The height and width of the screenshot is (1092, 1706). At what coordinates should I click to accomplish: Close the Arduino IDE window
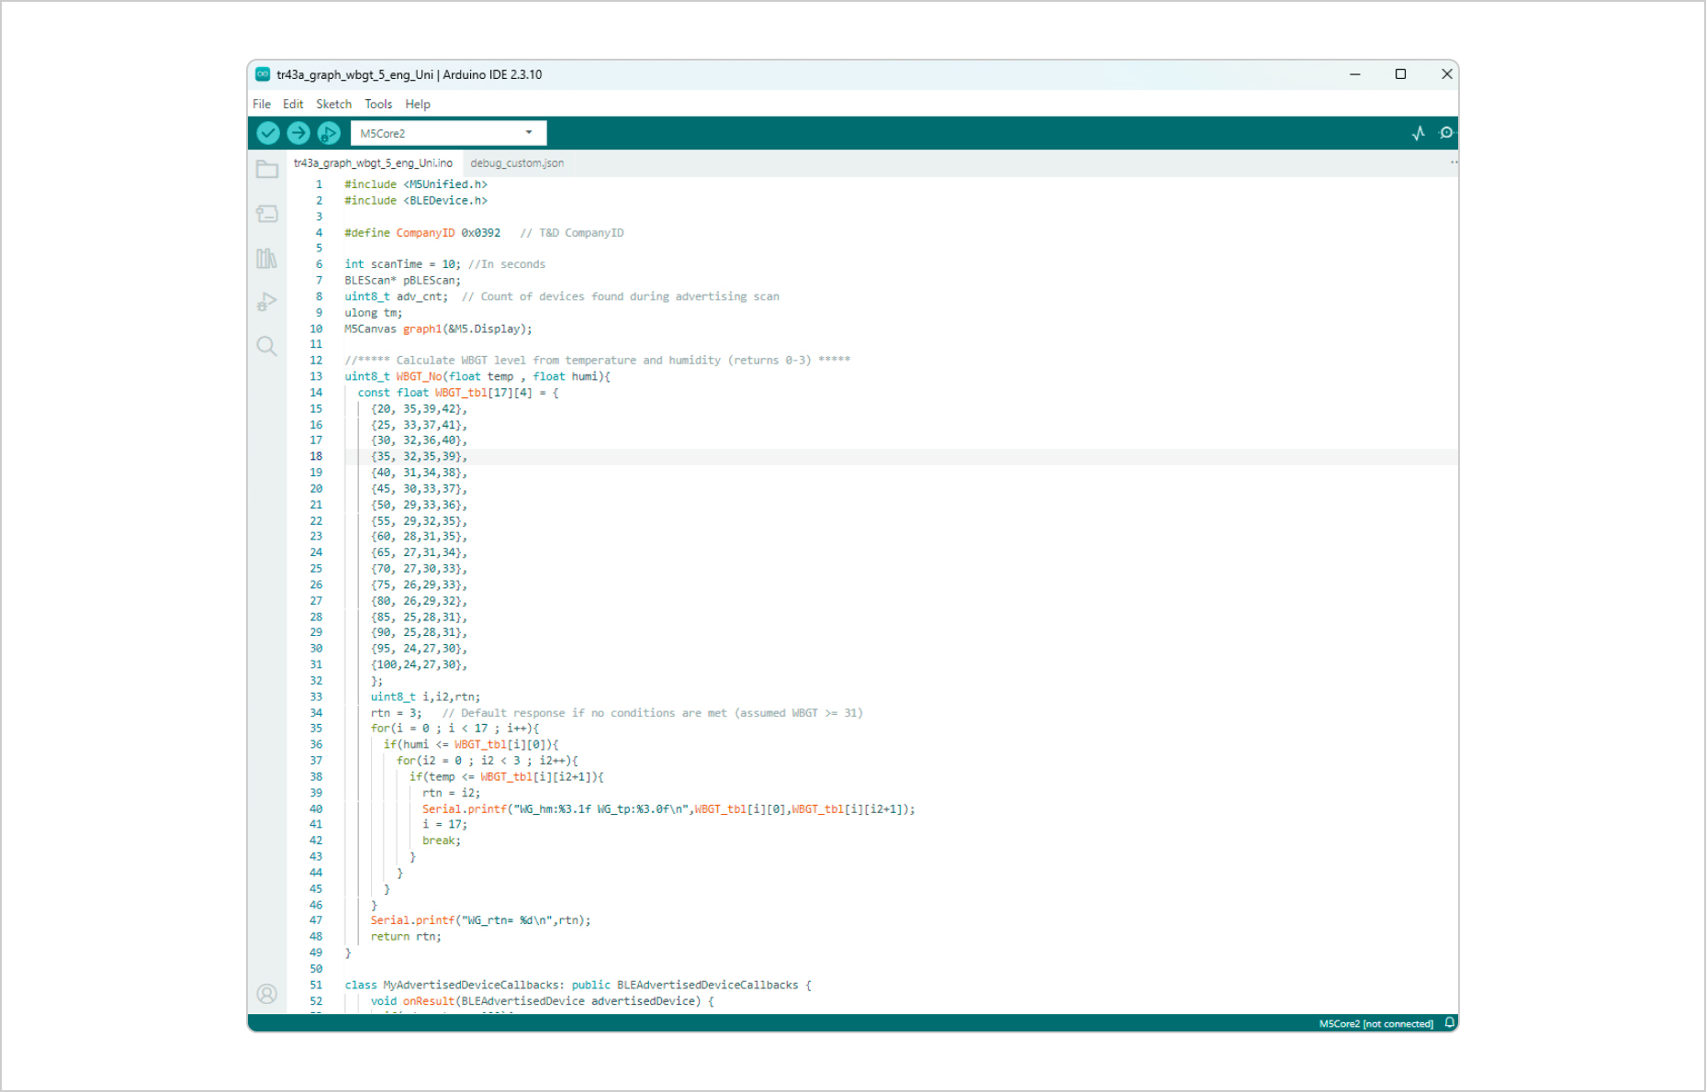pos(1446,74)
